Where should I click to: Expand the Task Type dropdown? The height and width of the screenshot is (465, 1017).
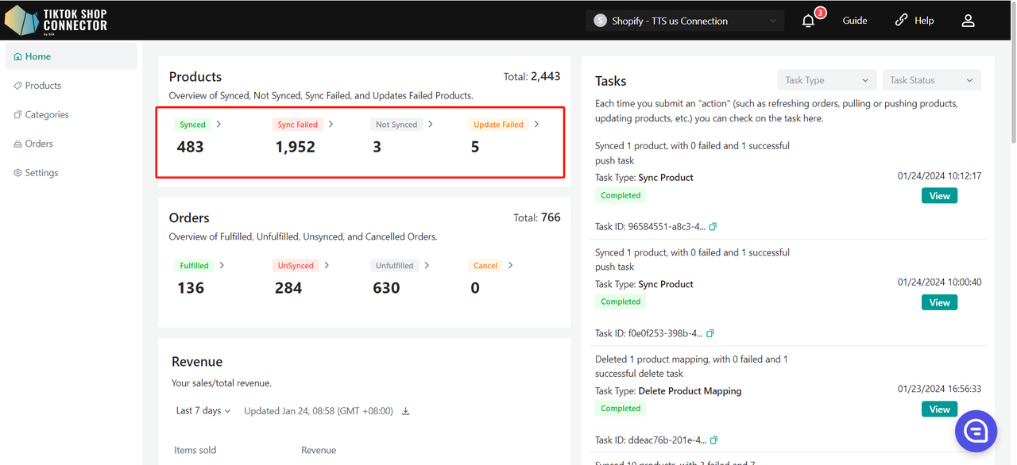pyautogui.click(x=826, y=80)
